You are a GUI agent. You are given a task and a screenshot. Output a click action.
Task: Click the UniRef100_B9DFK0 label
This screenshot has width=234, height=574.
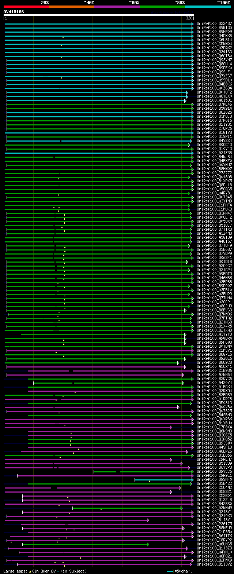pos(214,68)
